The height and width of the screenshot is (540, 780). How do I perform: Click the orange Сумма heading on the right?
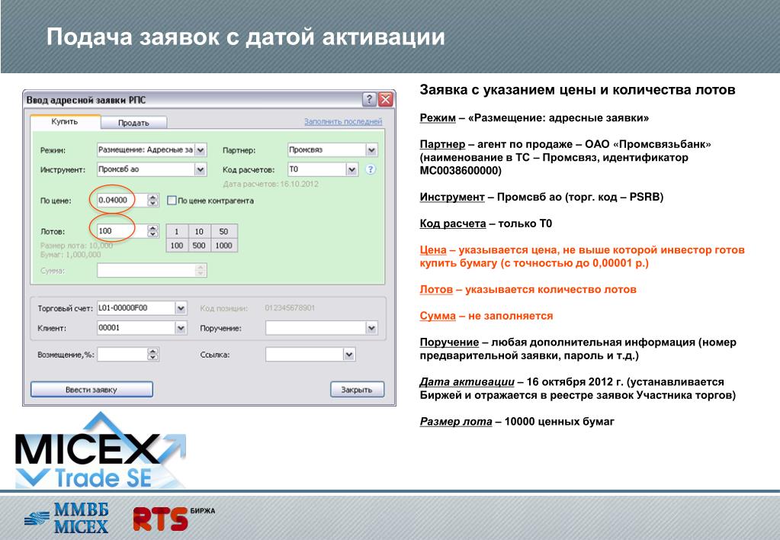(438, 316)
